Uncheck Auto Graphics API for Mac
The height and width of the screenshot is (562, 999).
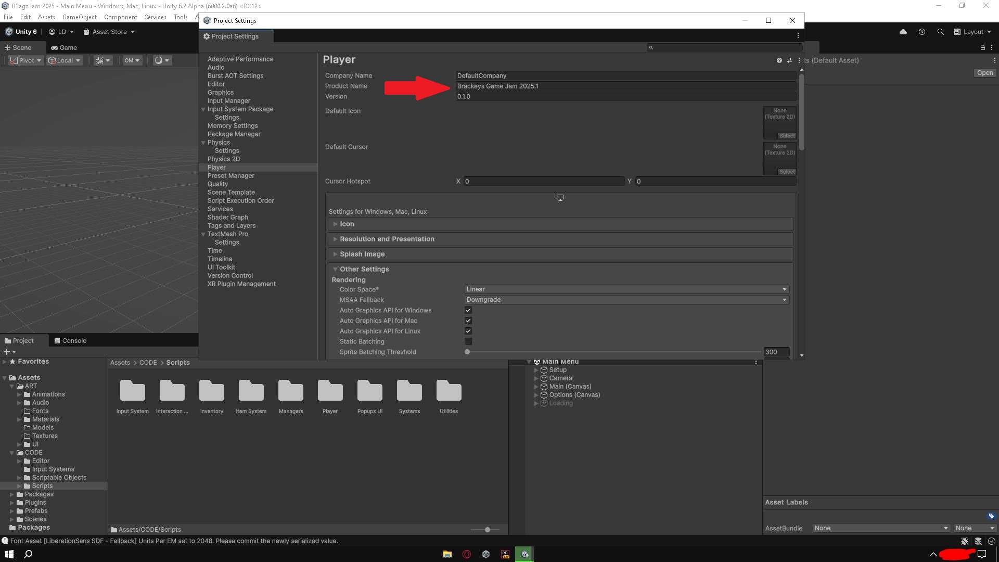pos(468,321)
